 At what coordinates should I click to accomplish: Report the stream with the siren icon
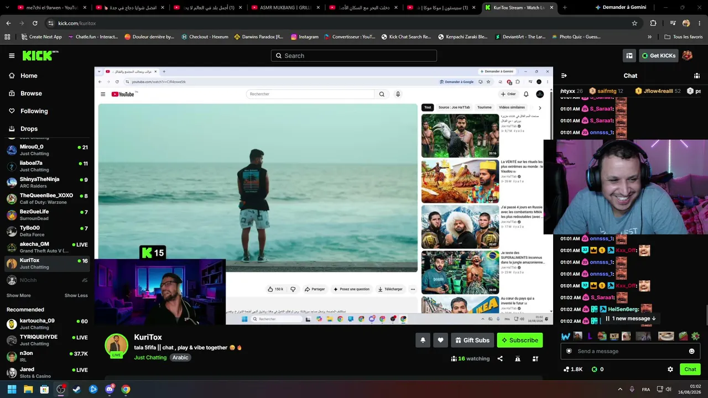tap(518, 359)
